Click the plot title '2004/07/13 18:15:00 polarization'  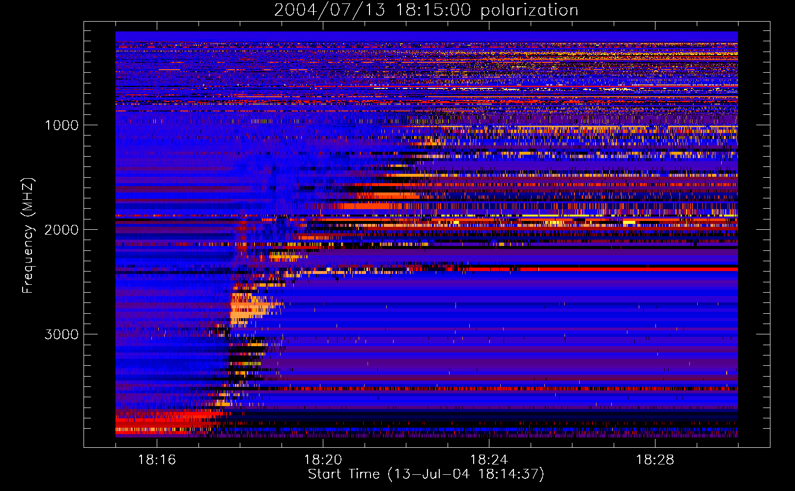click(426, 10)
